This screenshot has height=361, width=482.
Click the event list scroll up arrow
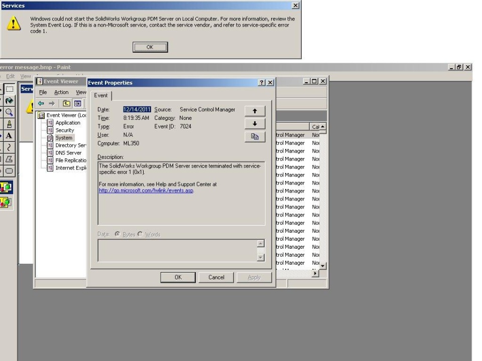coord(323,126)
